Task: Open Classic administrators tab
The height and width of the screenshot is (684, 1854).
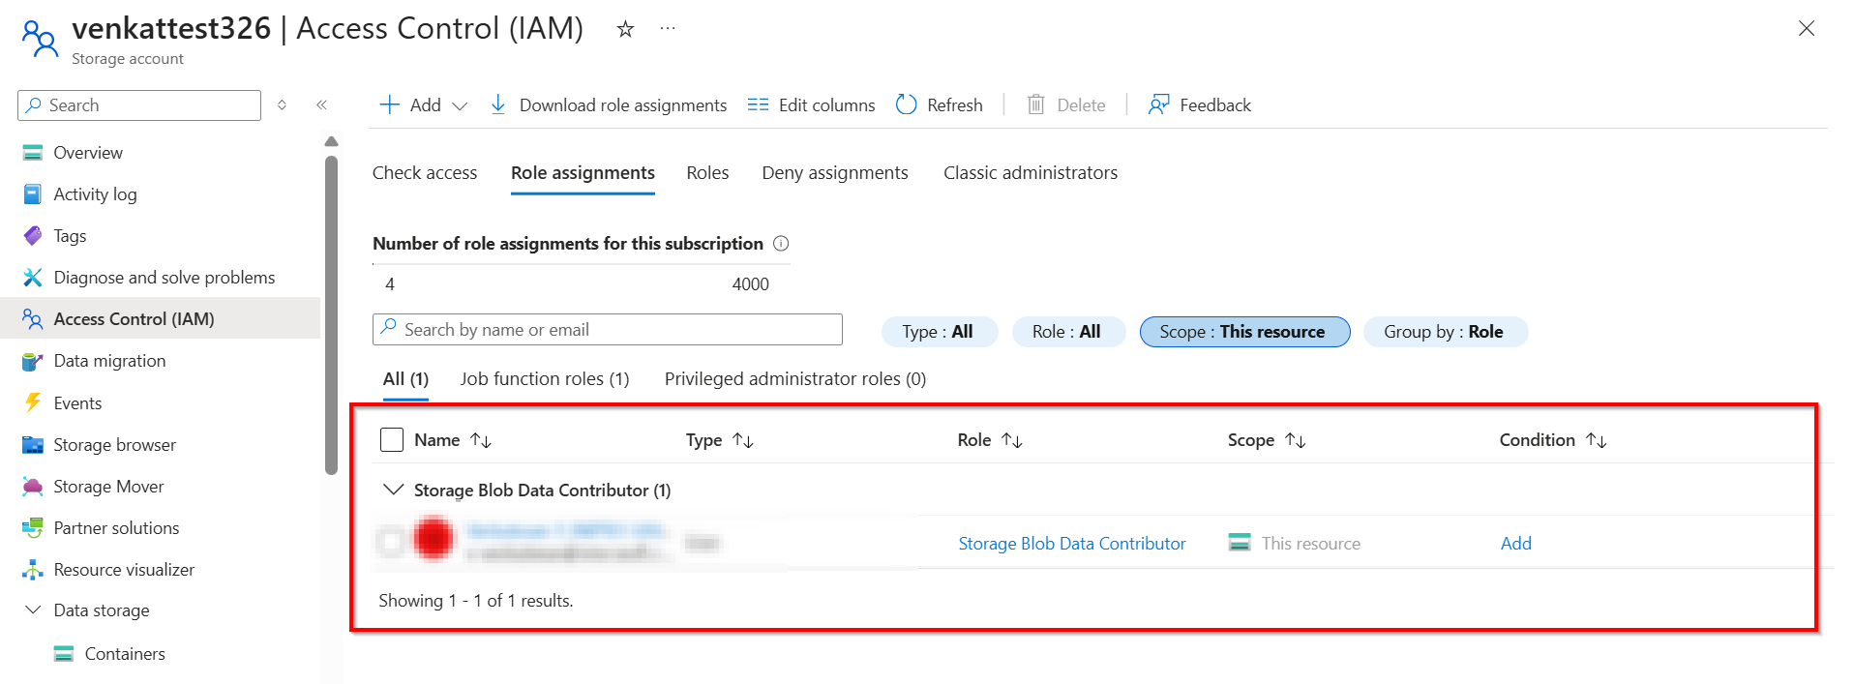Action: (1031, 173)
